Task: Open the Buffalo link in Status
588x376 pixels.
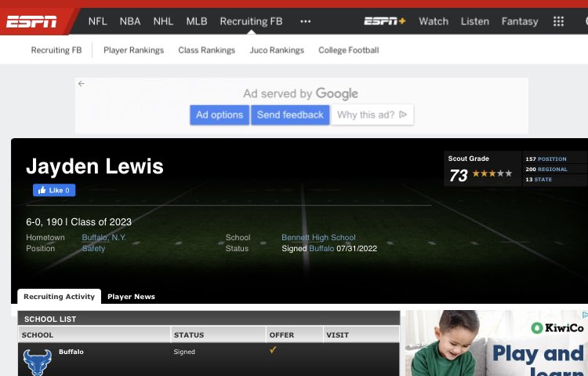Action: 321,248
